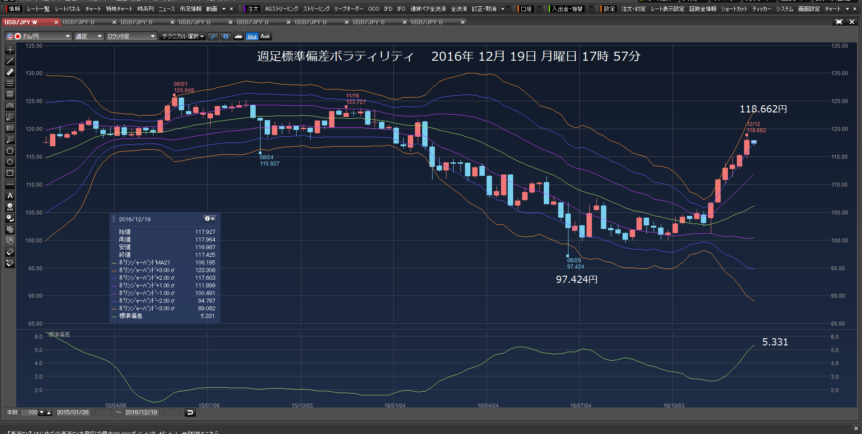Select the trend line drawing tool

pyautogui.click(x=10, y=61)
